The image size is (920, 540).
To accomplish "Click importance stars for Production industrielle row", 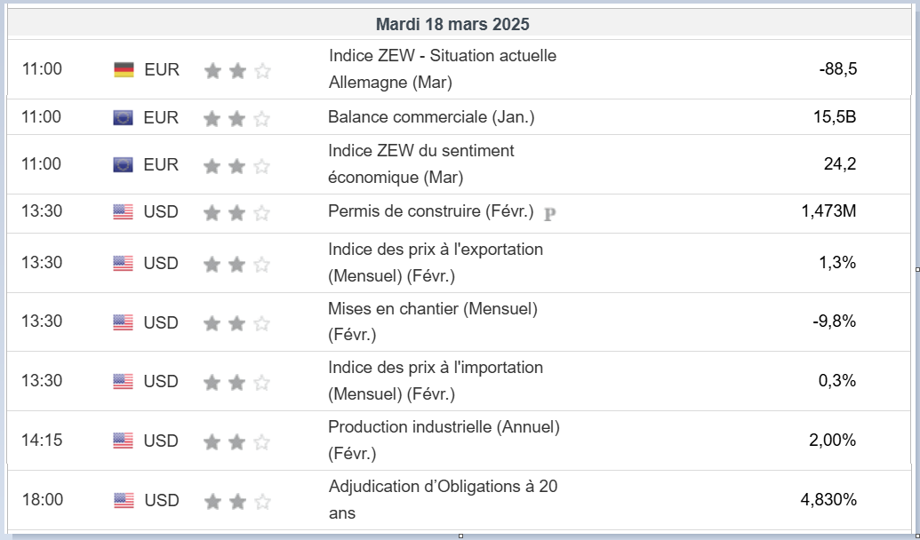I will coord(237,441).
